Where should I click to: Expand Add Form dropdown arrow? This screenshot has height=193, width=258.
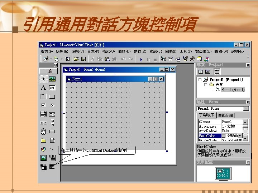point(62,59)
